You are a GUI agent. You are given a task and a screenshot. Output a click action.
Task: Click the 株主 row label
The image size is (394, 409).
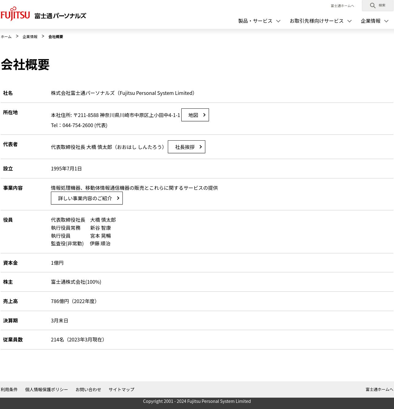tap(8, 282)
